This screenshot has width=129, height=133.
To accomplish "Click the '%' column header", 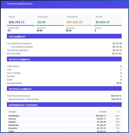I will click(x=118, y=112).
